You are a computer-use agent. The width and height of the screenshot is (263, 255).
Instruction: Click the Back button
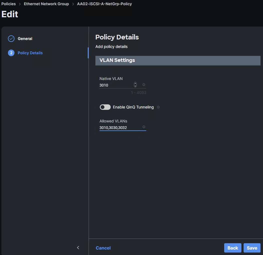[x=233, y=248]
